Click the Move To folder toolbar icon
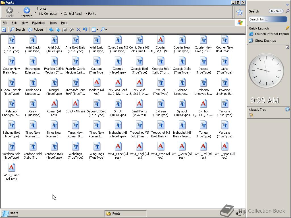Viewport: 291px width, 218px height. pos(65,30)
